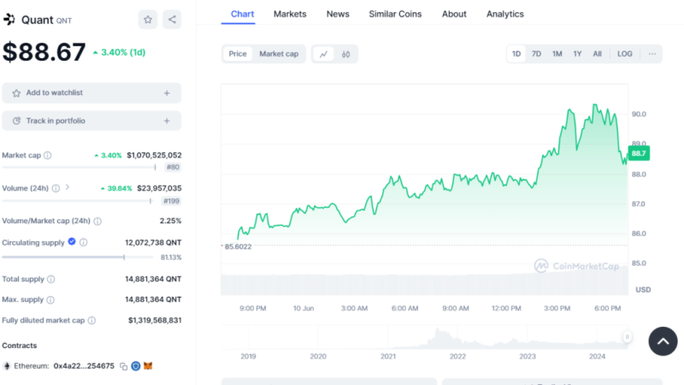
Task: Select the 7D time range
Action: [537, 54]
